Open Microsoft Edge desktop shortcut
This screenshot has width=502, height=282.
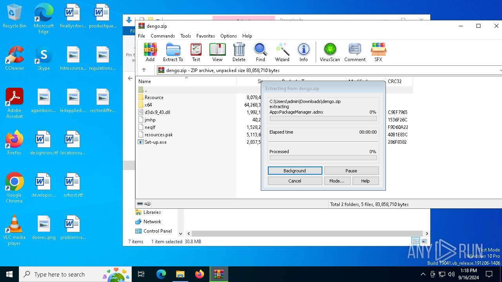click(44, 19)
